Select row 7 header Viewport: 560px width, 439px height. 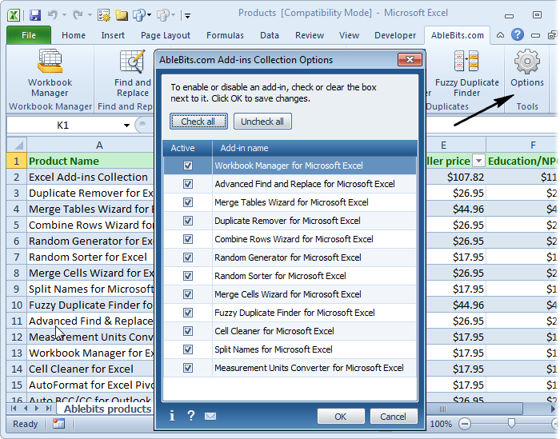tap(17, 257)
